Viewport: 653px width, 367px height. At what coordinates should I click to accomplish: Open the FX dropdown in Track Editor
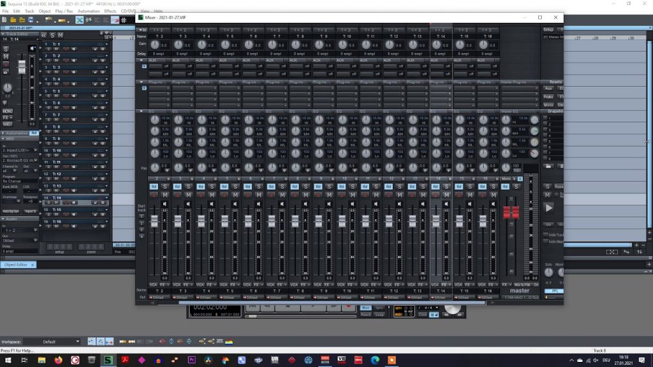click(8, 118)
